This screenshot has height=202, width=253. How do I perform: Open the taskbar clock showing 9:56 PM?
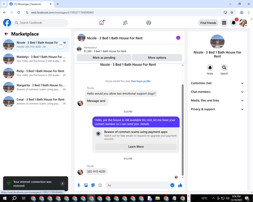tap(236, 198)
